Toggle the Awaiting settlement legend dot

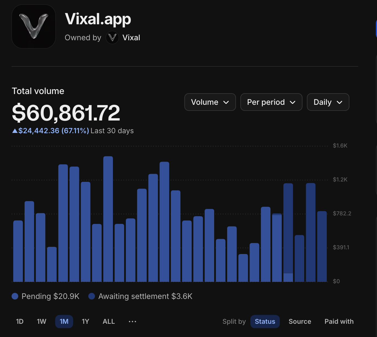click(x=92, y=296)
